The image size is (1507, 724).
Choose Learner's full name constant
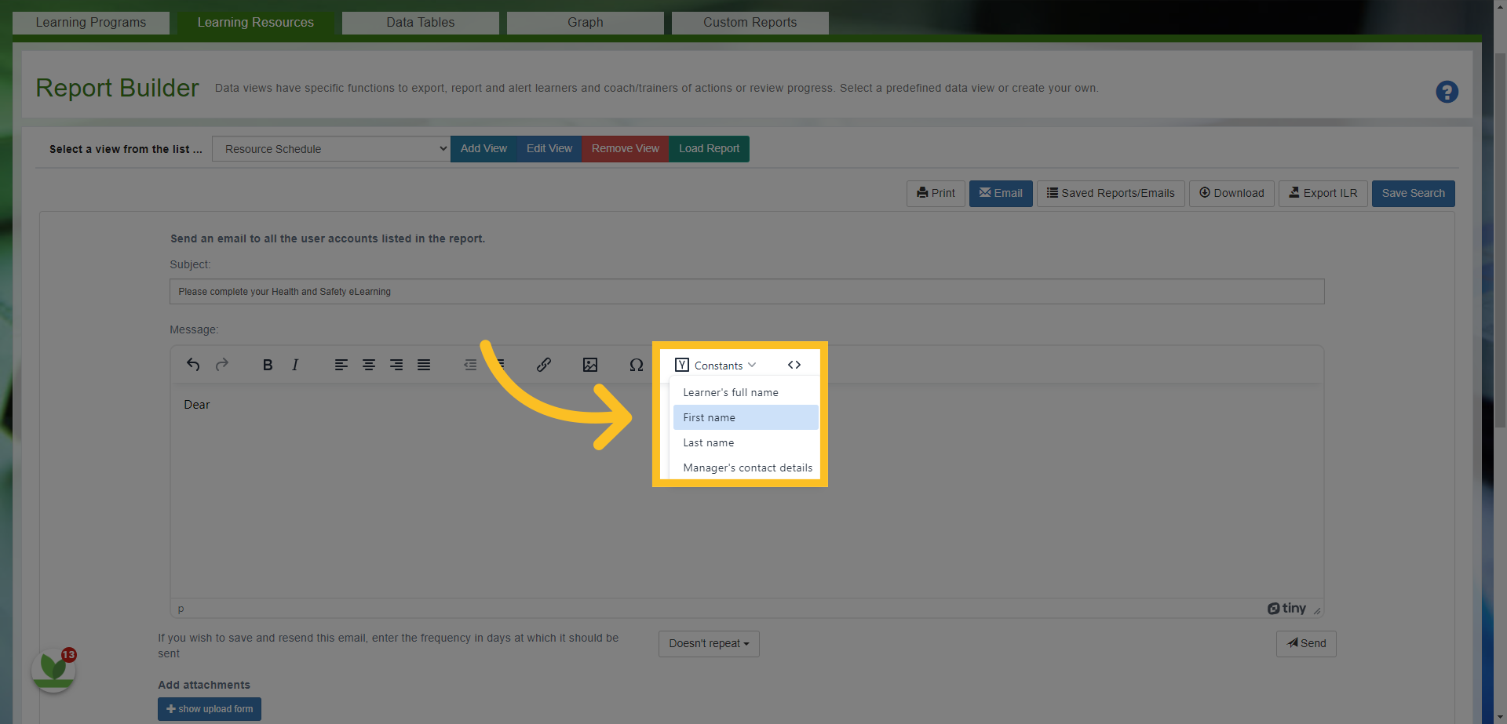746,392
